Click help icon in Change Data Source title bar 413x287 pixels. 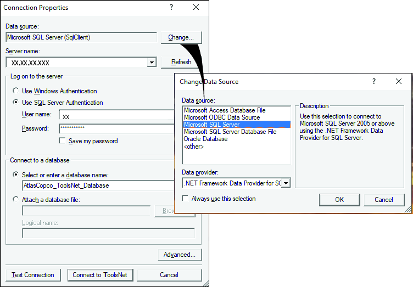tap(374, 81)
